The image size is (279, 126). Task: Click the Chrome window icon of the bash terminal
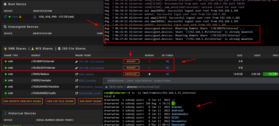point(105,81)
